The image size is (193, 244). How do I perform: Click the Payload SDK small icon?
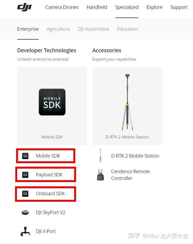point(25,175)
